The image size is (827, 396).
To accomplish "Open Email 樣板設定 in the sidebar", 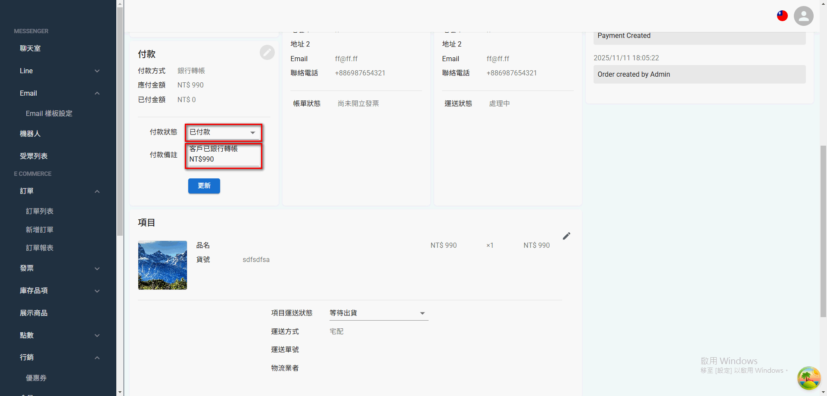I will (x=49, y=113).
